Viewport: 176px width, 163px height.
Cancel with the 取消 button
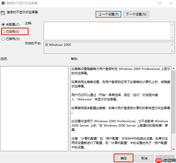(144, 158)
